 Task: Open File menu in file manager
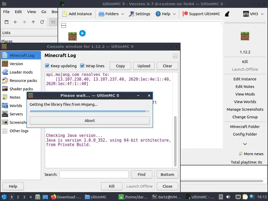[6, 12]
